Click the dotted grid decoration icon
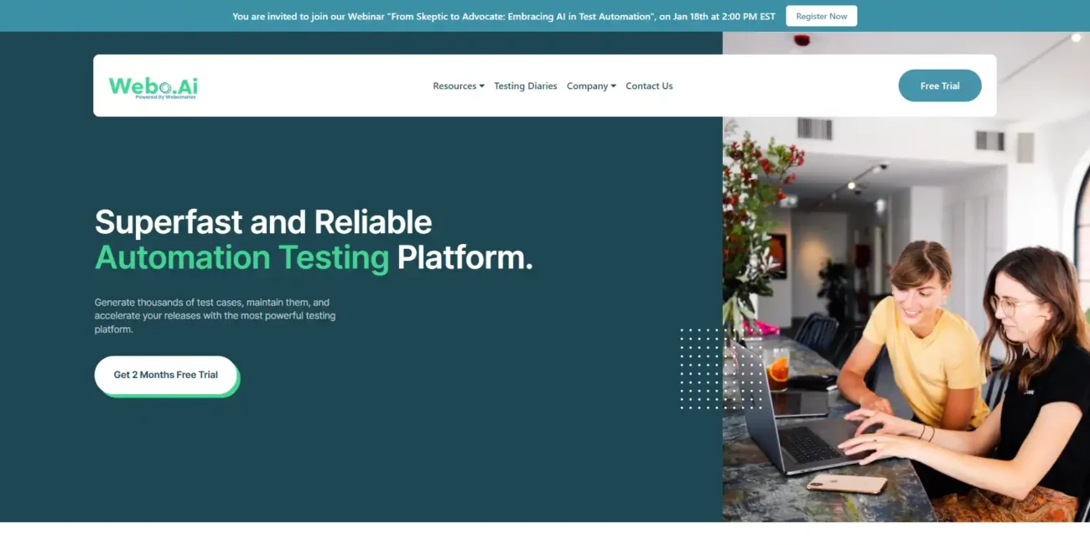The image size is (1090, 545). pos(711,368)
